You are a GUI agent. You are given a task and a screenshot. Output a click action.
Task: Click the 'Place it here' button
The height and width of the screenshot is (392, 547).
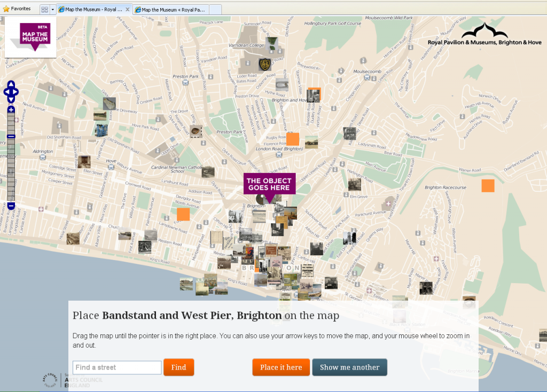[281, 367]
